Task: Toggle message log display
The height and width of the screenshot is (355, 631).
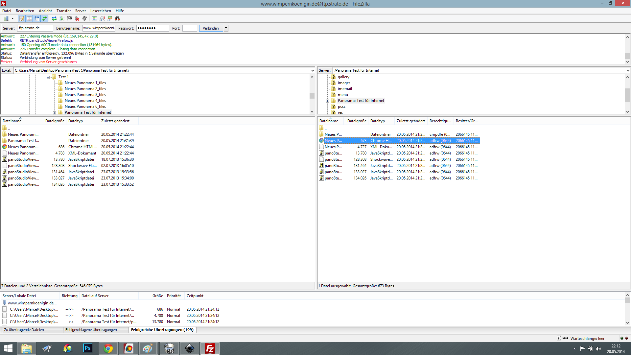Action: pos(22,19)
